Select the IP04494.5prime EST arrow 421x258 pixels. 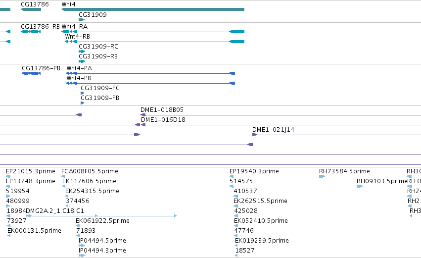coord(82,246)
